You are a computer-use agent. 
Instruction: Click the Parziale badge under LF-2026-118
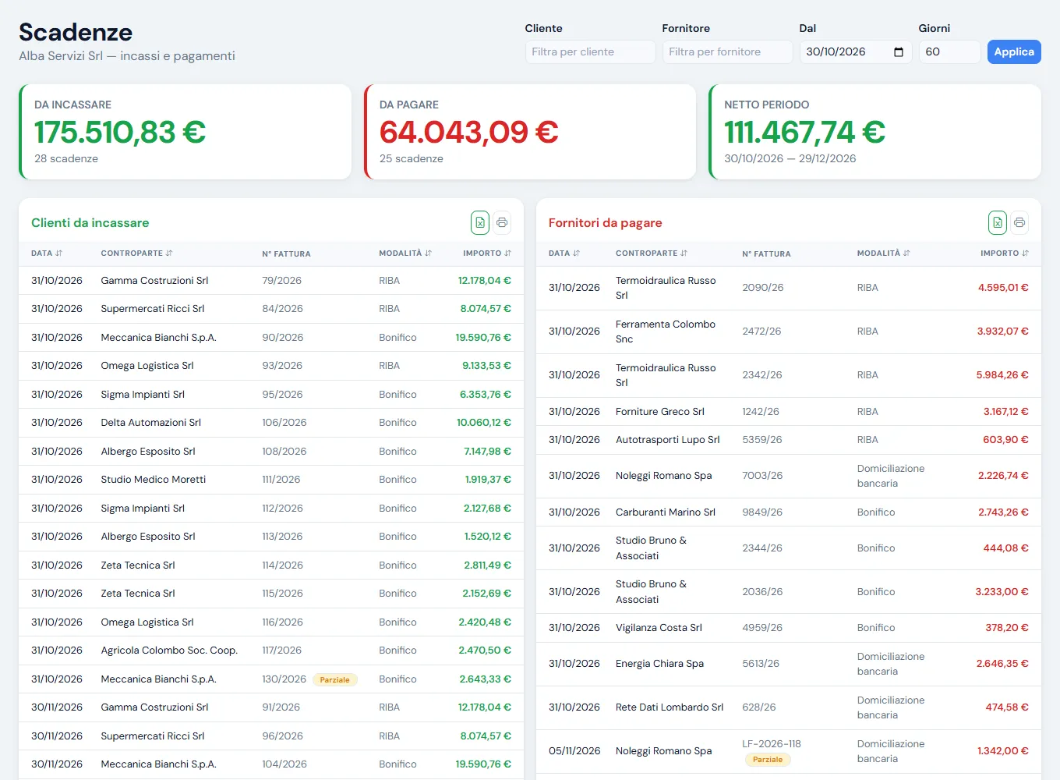click(768, 760)
